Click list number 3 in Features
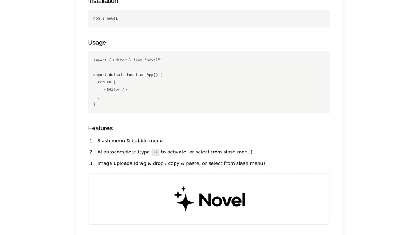This screenshot has width=418, height=235. [91, 163]
